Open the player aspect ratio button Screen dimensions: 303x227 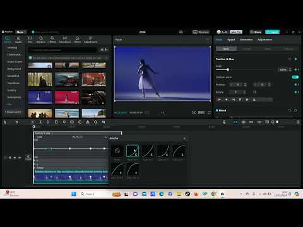tap(201, 113)
